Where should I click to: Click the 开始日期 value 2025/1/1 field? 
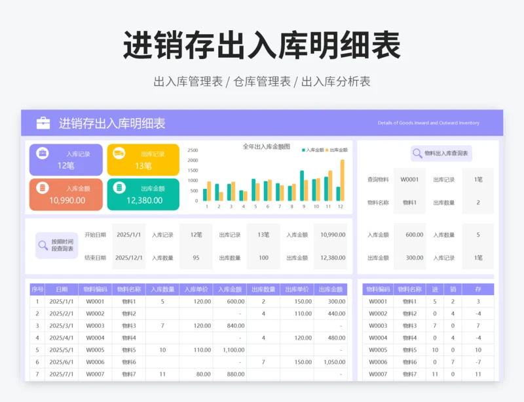click(128, 235)
